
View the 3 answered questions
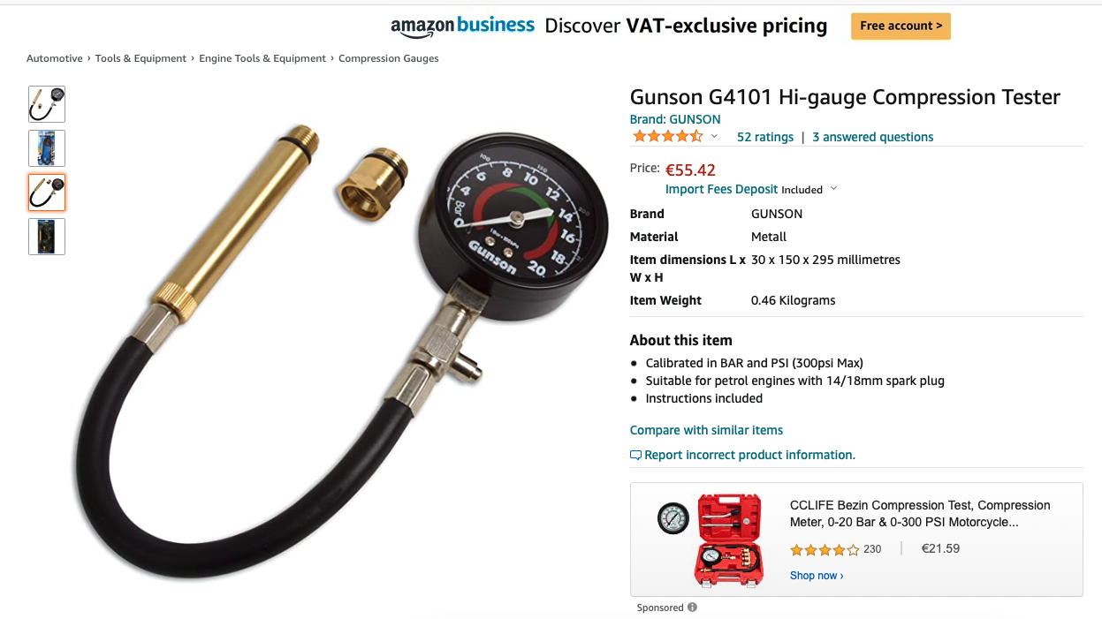(873, 137)
